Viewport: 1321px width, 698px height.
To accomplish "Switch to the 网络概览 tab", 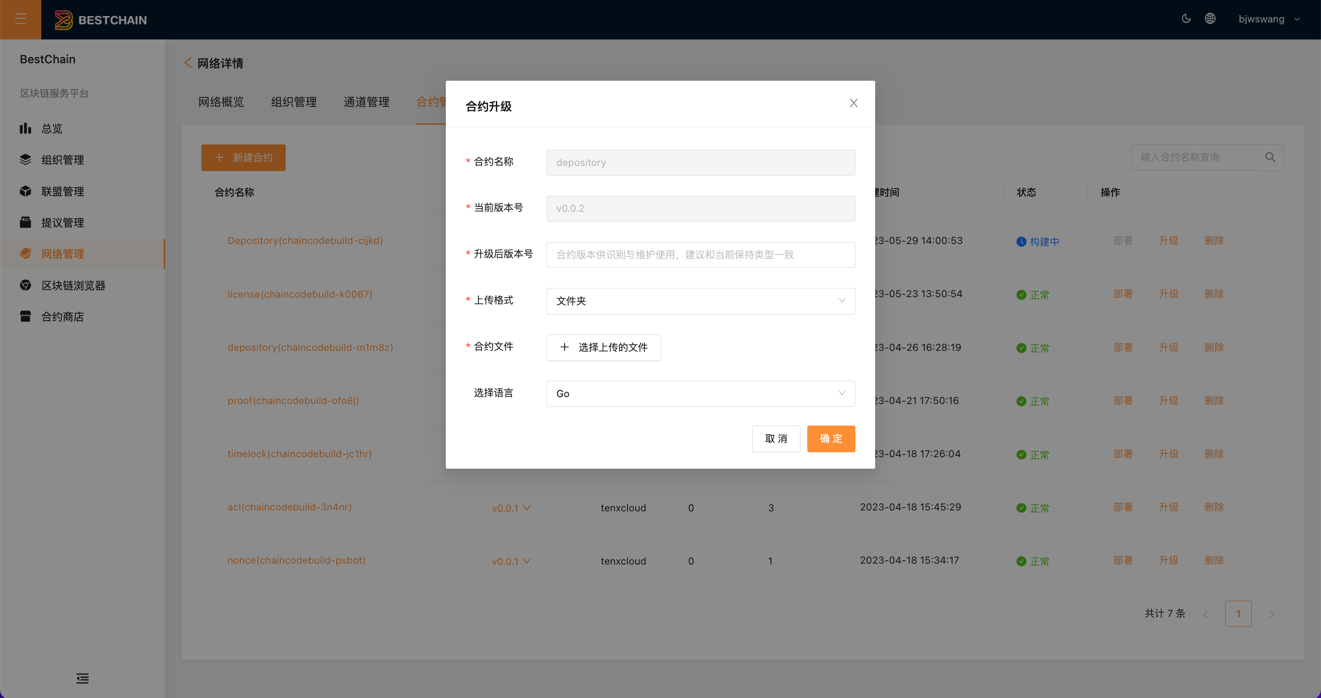I will point(221,102).
